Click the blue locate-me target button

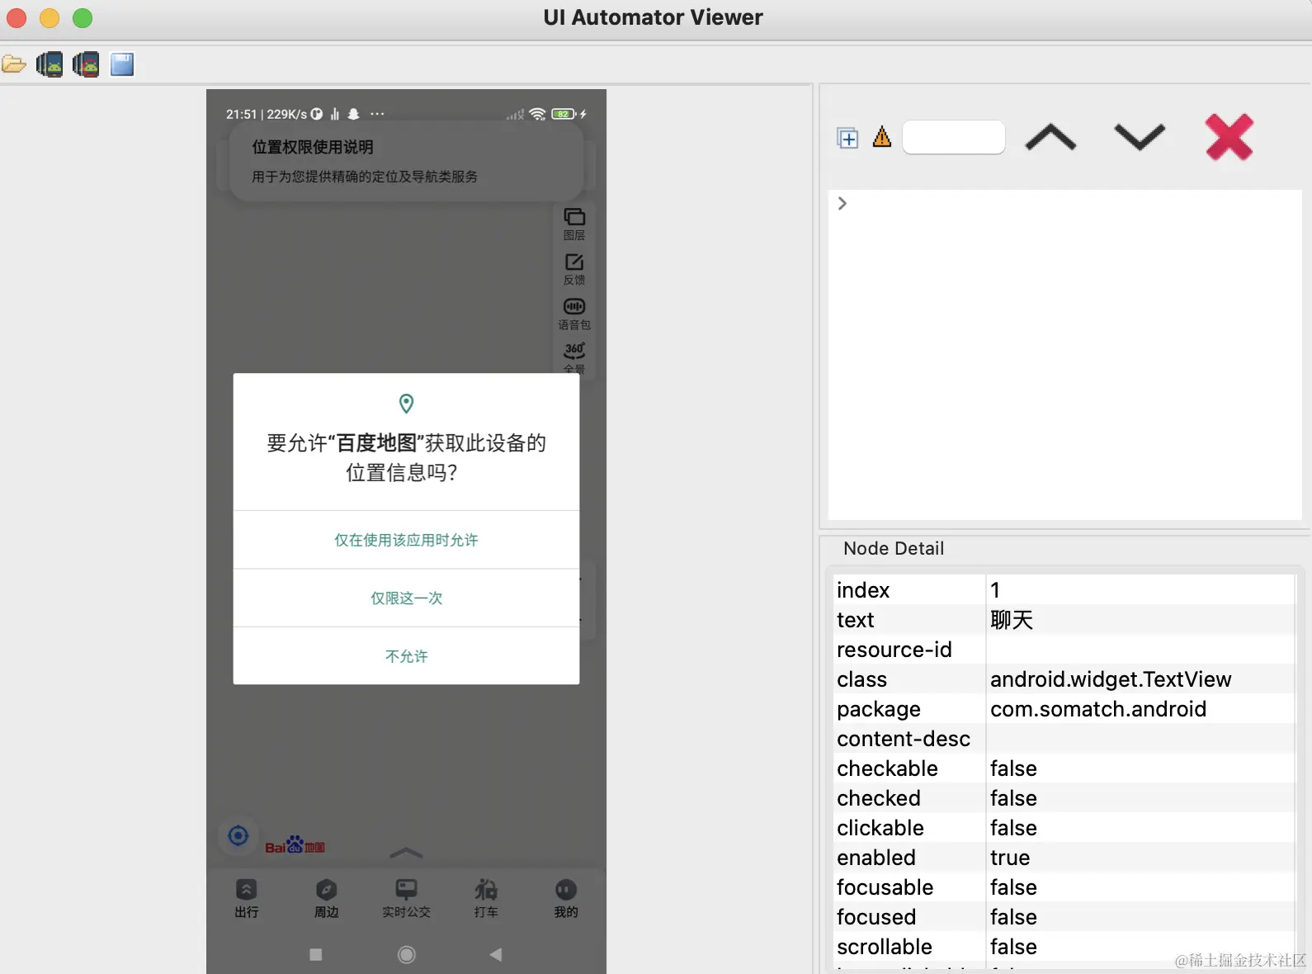(x=238, y=836)
